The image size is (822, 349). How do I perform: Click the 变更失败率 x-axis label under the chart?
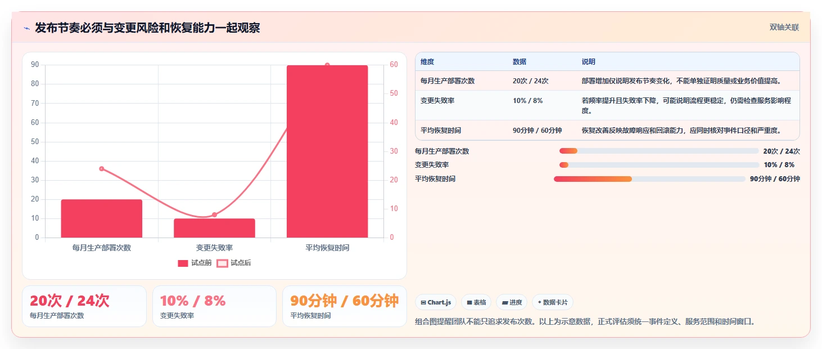(214, 248)
